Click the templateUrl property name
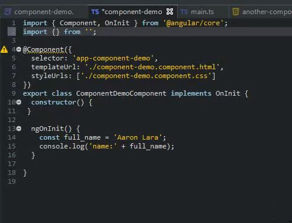Image resolution: width=292 pixels, height=223 pixels. [53, 67]
